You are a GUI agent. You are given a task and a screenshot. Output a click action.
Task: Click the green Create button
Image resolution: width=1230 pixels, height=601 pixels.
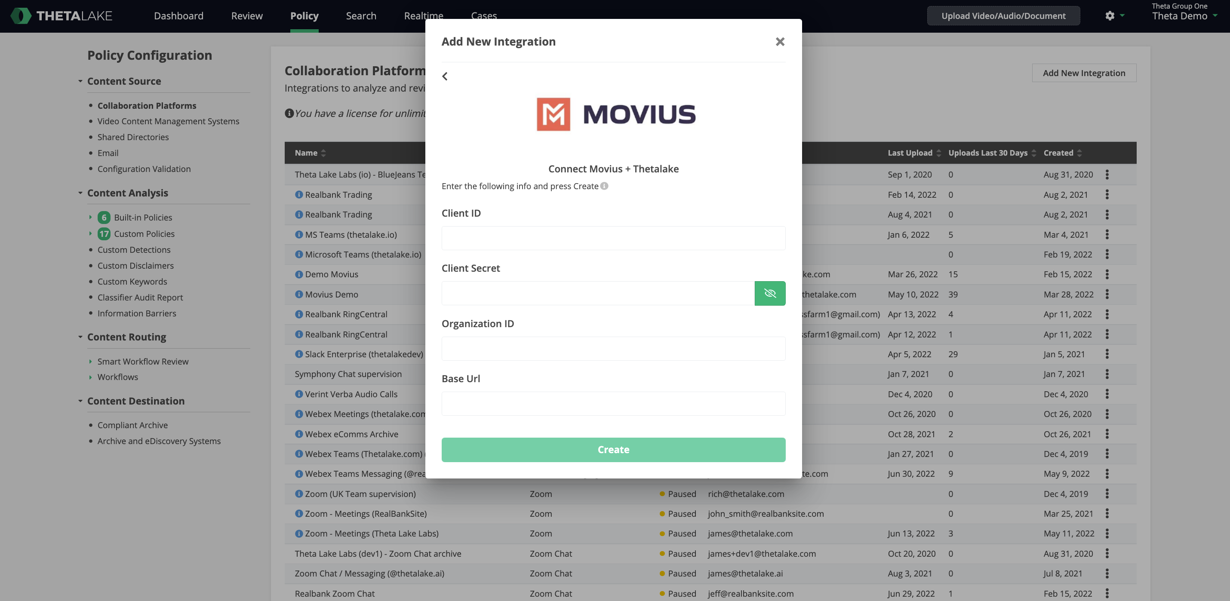click(613, 450)
